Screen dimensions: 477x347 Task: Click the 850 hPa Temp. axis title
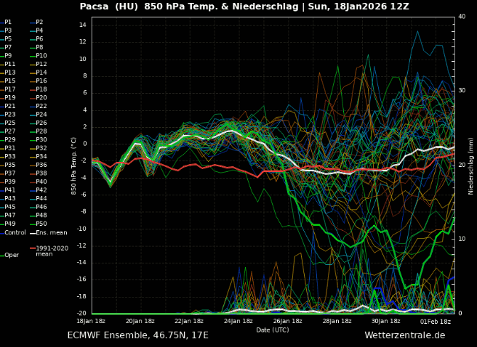(x=74, y=166)
